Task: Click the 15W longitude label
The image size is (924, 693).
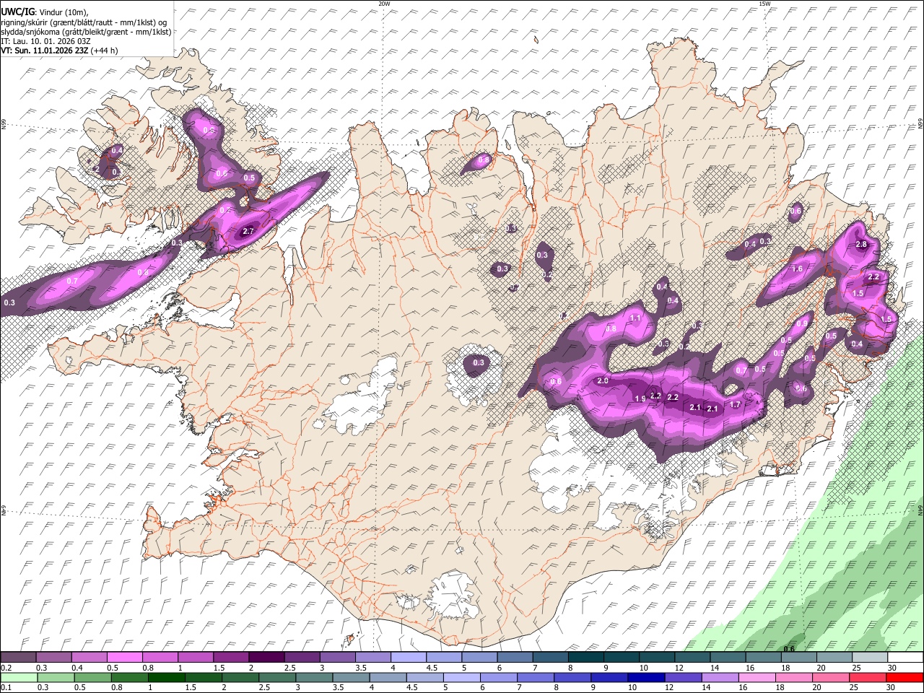Action: tap(764, 4)
